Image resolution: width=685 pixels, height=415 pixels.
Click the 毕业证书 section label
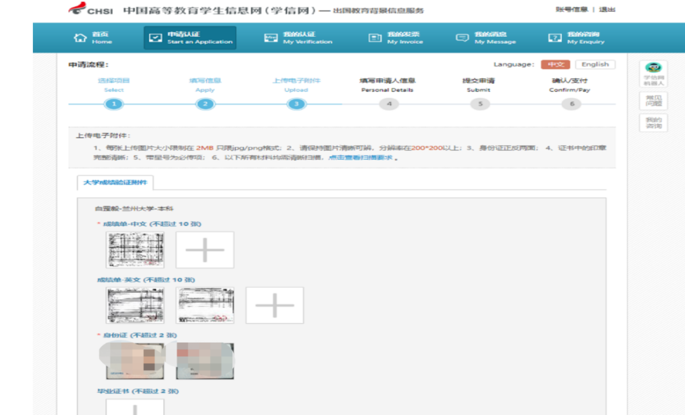[138, 391]
